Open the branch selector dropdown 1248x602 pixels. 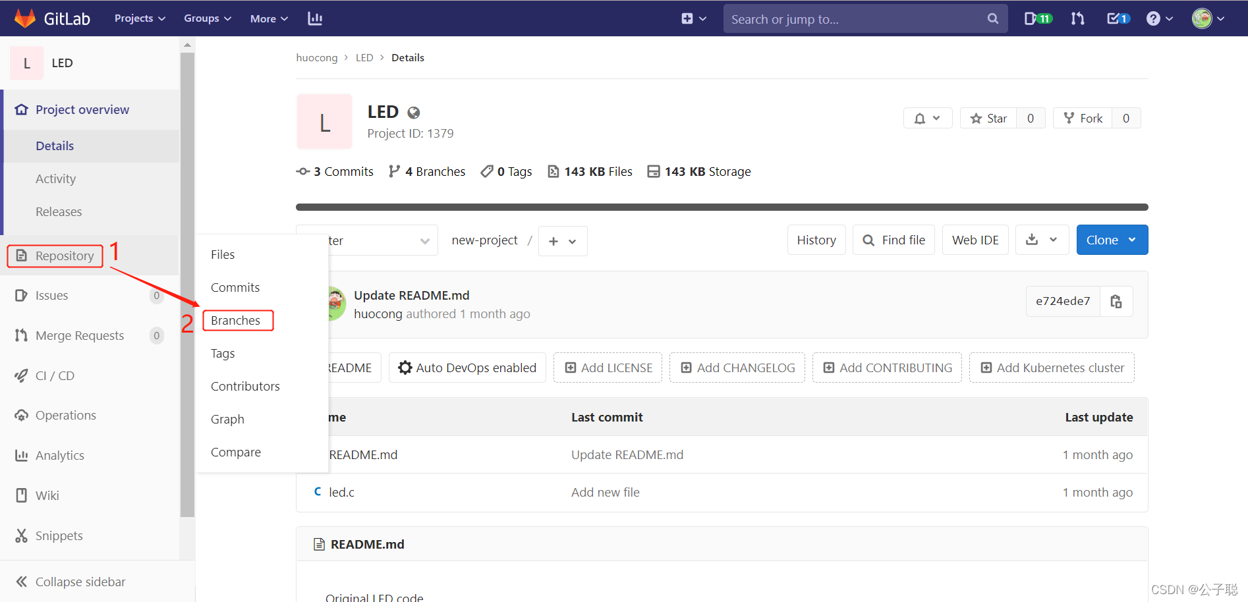point(382,240)
